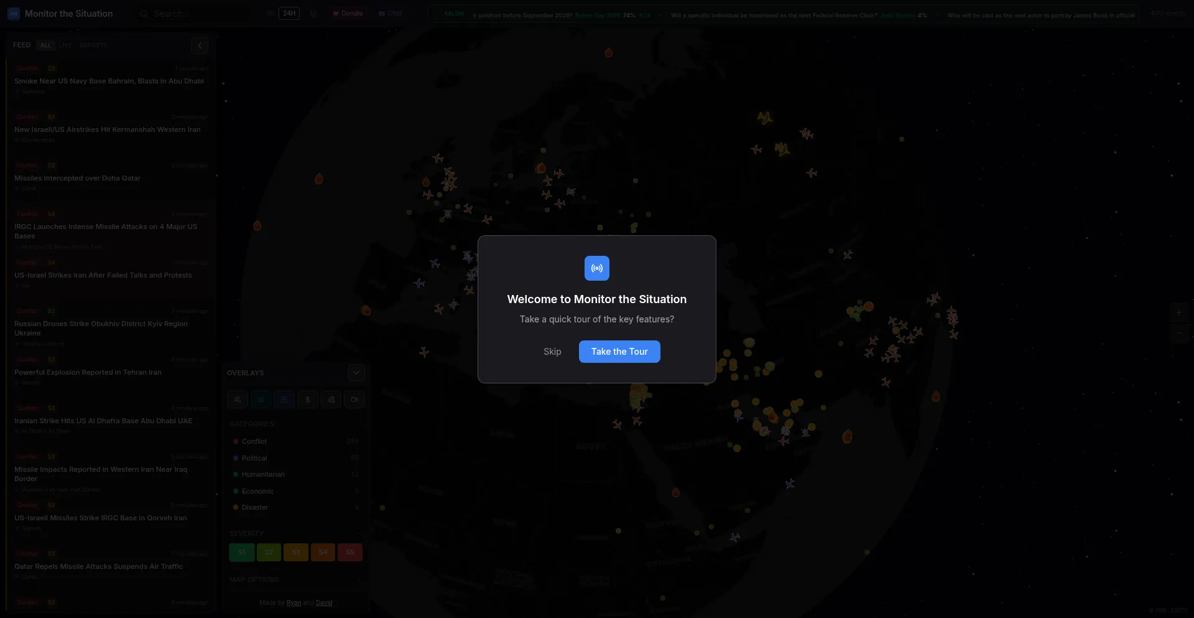Collapse the Severity section
The height and width of the screenshot is (618, 1194).
click(x=296, y=533)
